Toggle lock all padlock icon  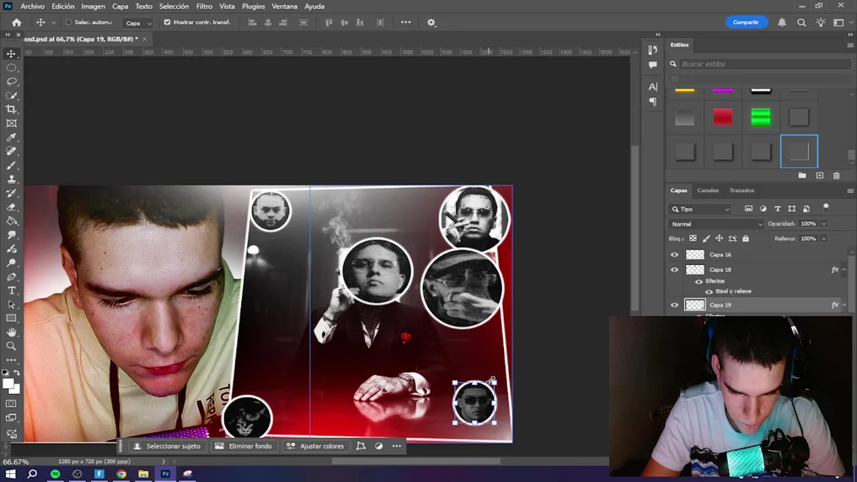click(x=745, y=238)
